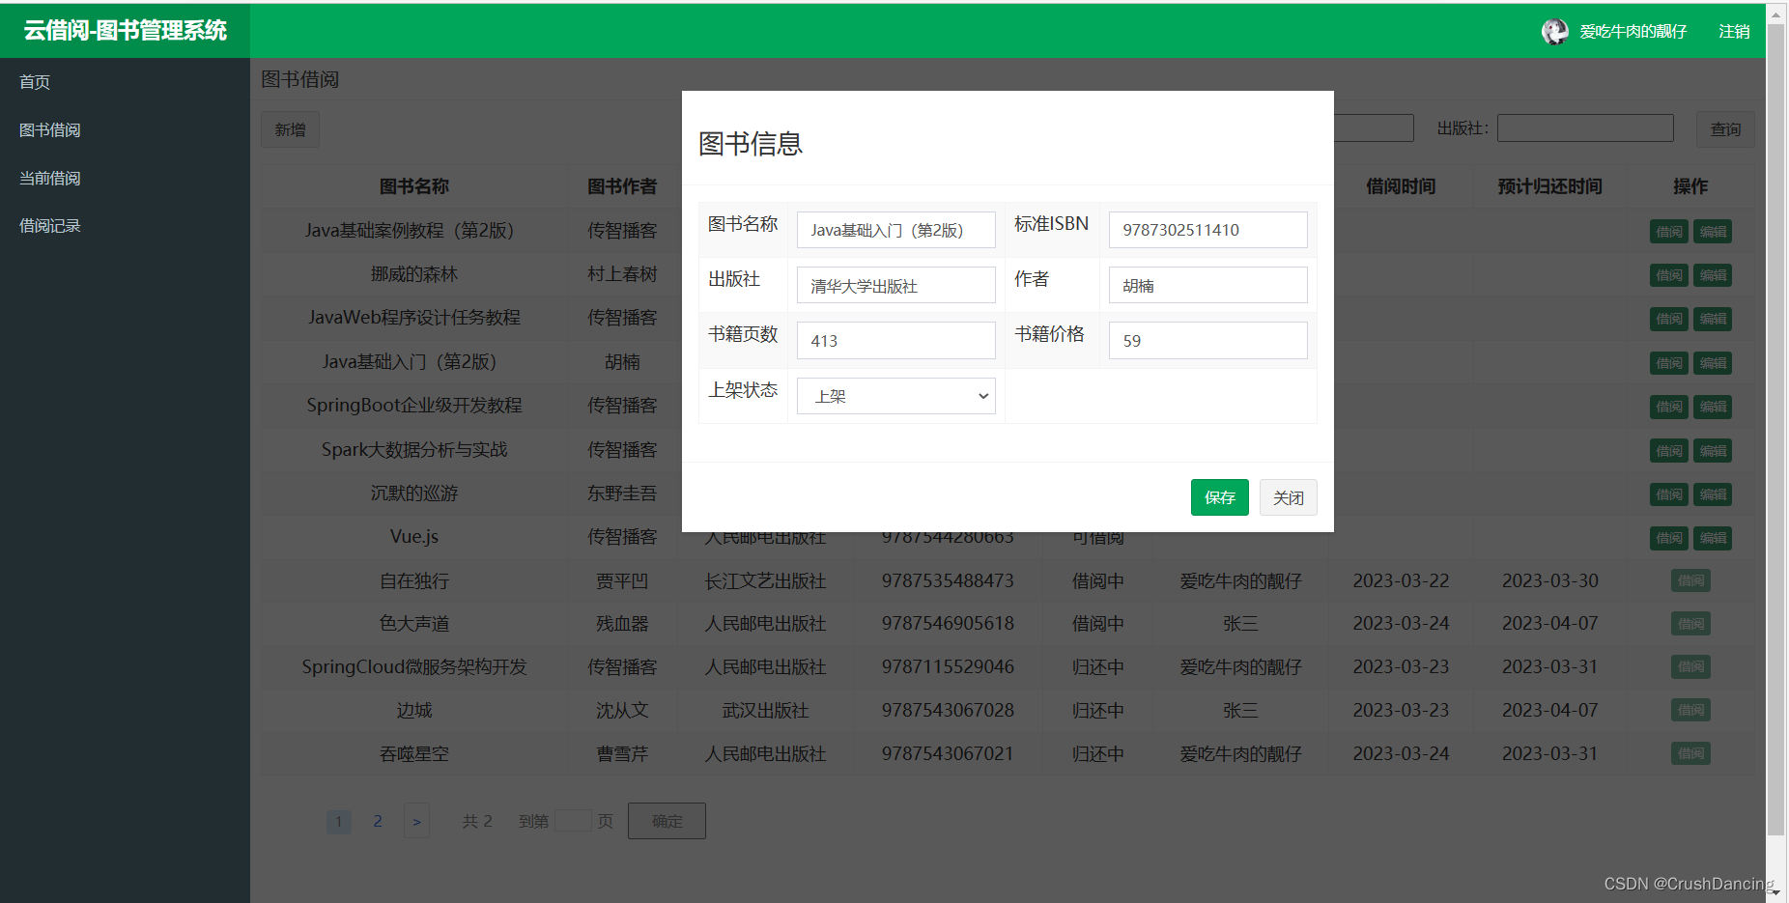Click 编辑 for 挪威的森林 row
This screenshot has height=903, width=1789.
(x=1713, y=275)
